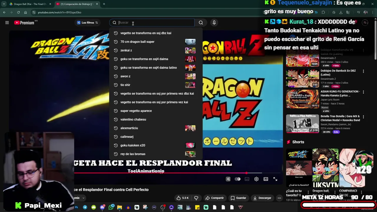Screen dimensions: 377x212
Task: Select suggestion 'zenkai z'
Action: [156, 50]
